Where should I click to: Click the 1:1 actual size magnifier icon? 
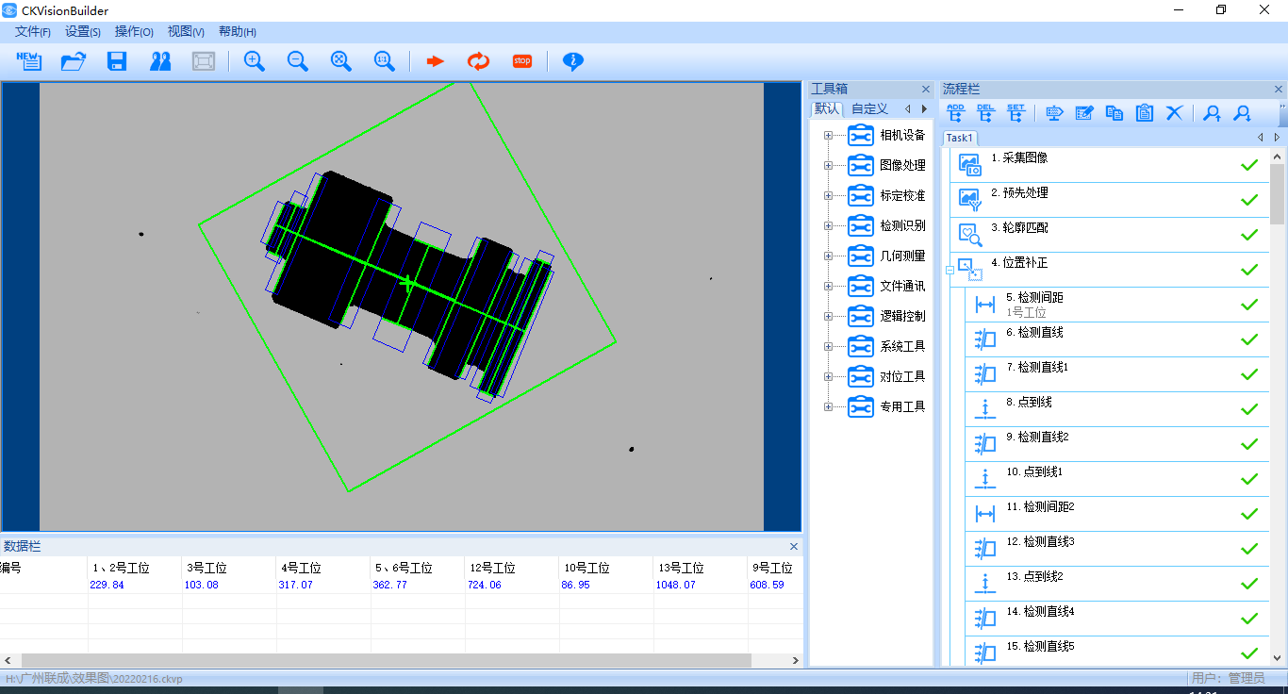[x=385, y=61]
